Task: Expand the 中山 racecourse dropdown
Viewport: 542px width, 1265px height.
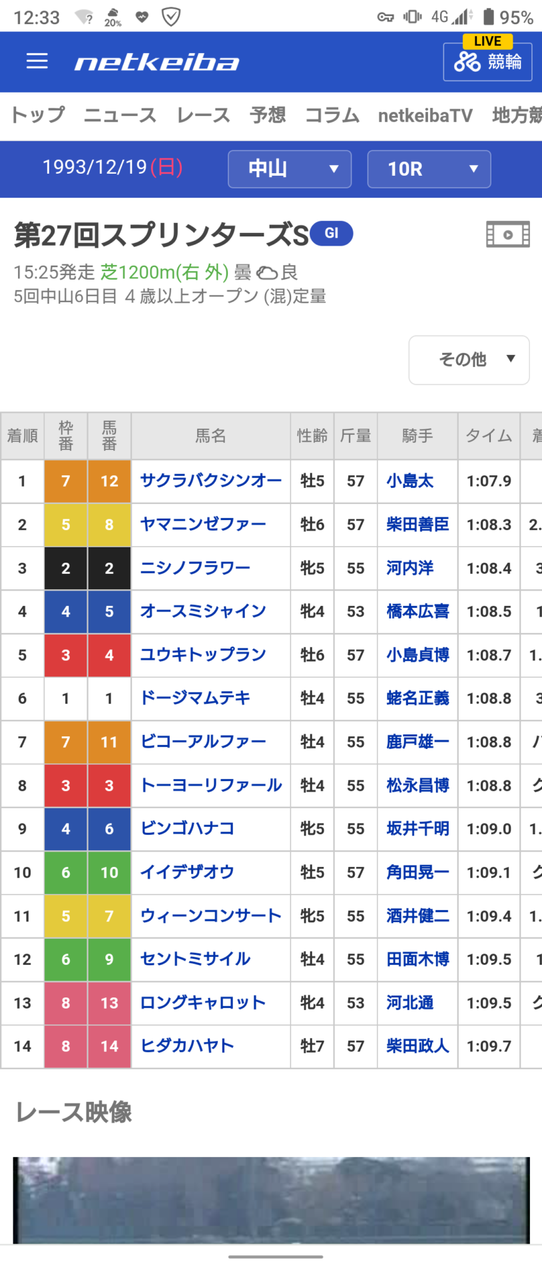Action: click(290, 169)
